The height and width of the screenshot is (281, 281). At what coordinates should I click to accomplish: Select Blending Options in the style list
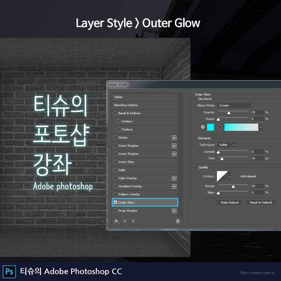click(126, 105)
